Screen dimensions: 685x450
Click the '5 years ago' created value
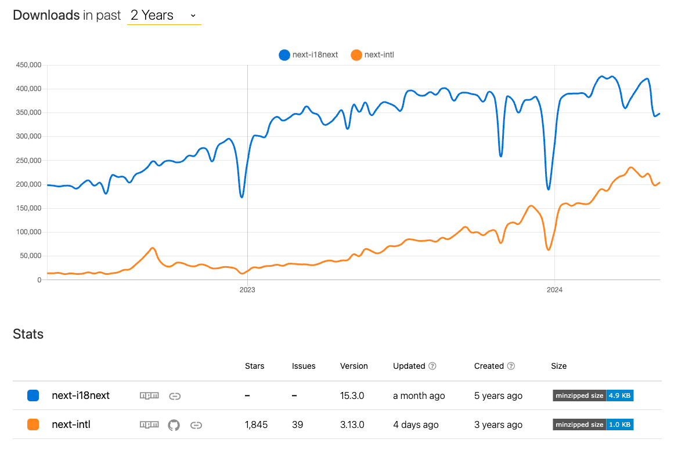498,396
